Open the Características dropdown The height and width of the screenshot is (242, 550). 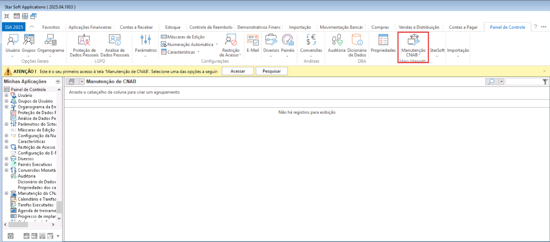[198, 52]
